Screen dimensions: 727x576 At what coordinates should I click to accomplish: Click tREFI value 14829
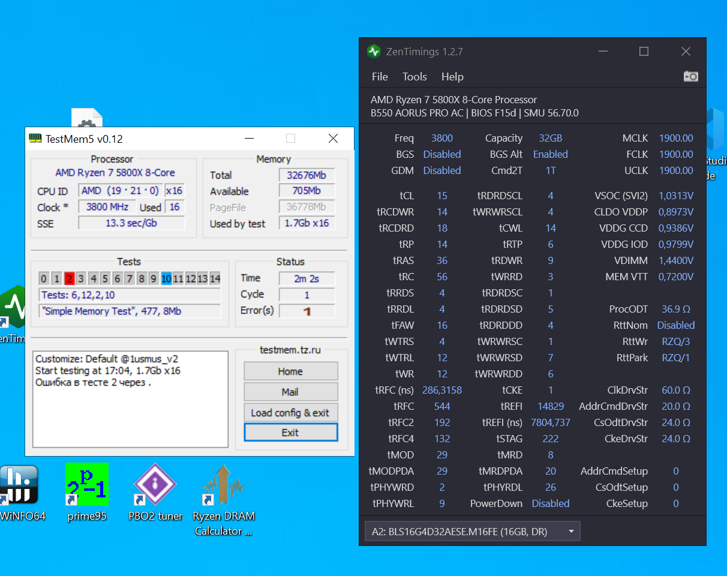551,407
